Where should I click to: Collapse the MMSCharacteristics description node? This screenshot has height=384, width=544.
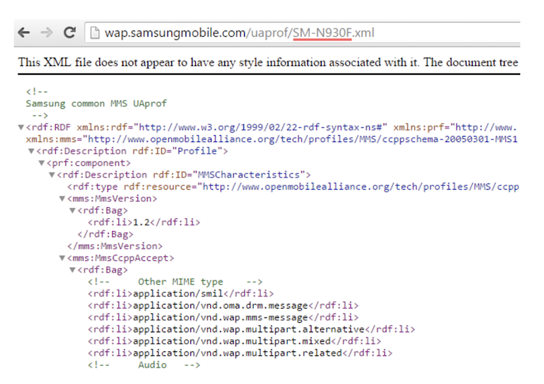coord(52,175)
